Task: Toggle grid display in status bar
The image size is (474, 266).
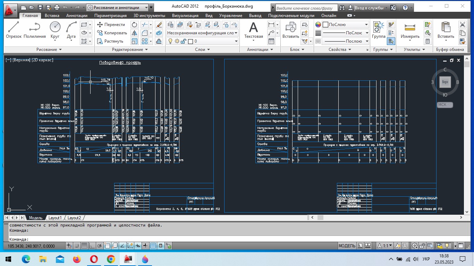Action: (x=84, y=246)
